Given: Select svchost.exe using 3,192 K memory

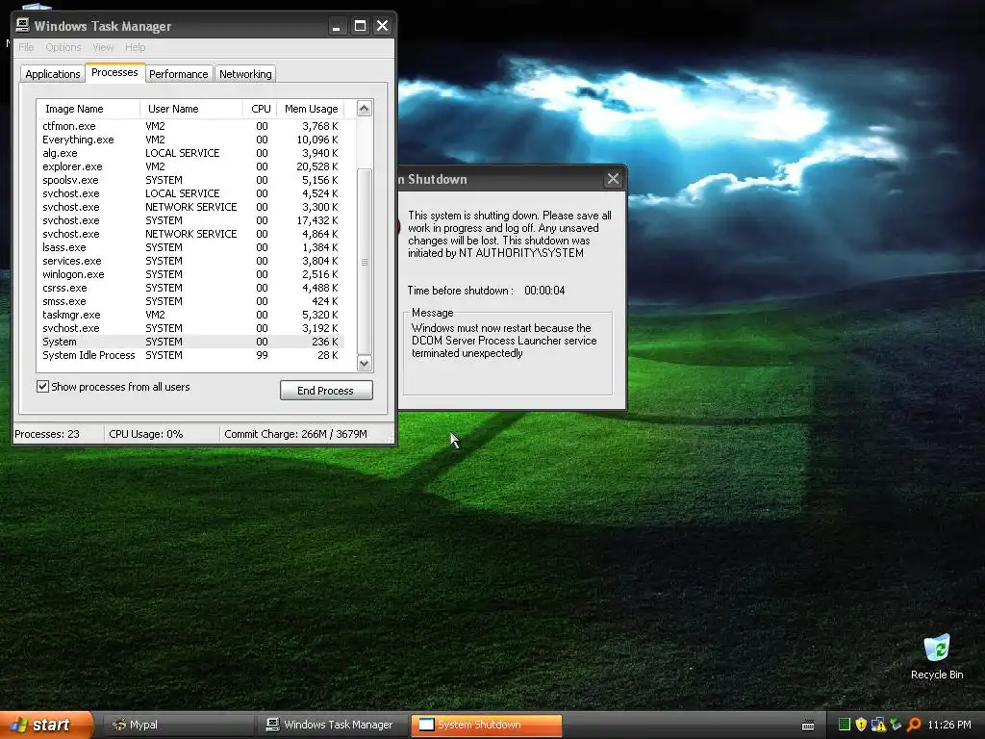Looking at the screenshot, I should coord(190,328).
